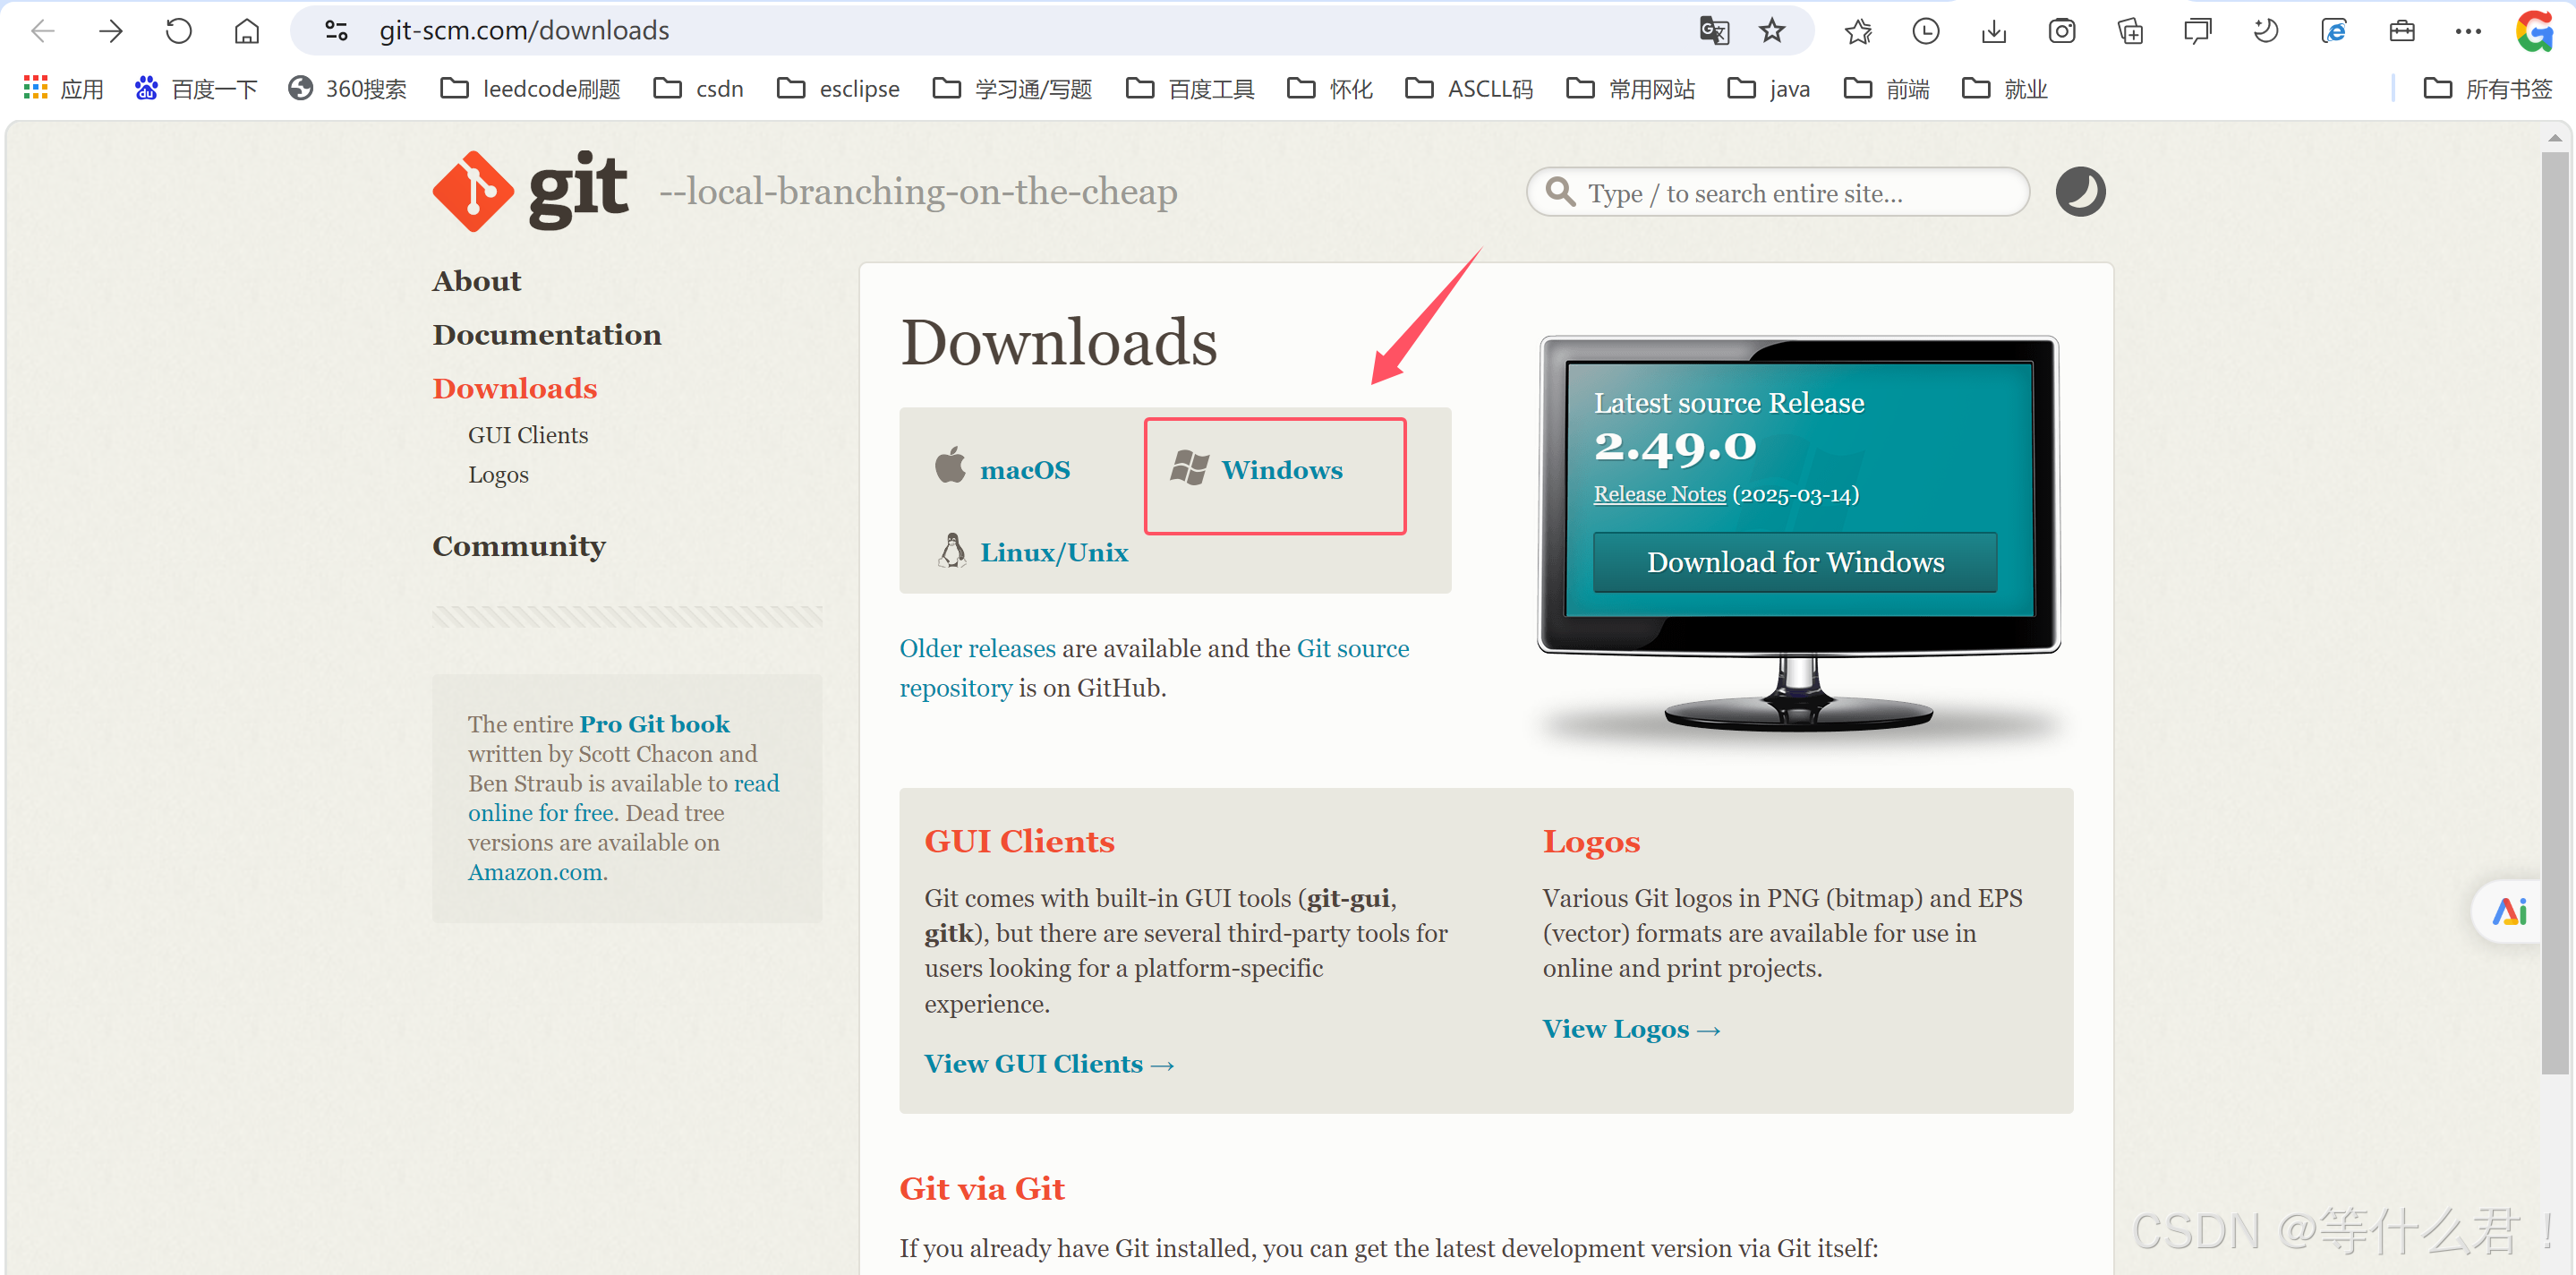Open browser downloads tray icon
The image size is (2576, 1275).
[1993, 31]
